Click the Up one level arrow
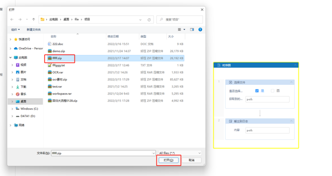Screen dimensions: 332x176 click(34, 19)
